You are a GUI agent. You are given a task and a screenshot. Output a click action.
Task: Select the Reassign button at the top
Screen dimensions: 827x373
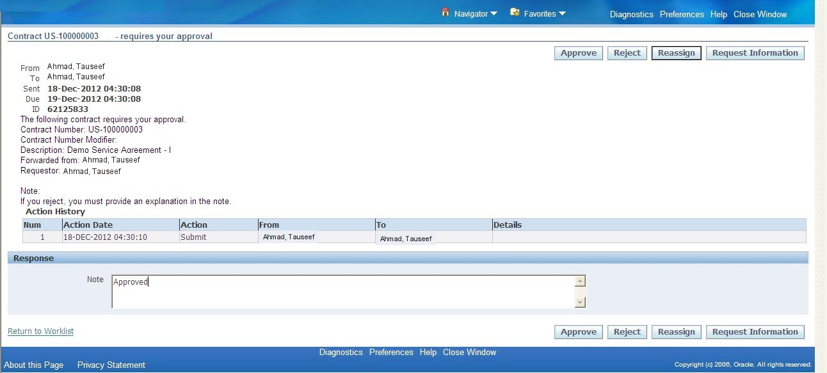coord(676,52)
